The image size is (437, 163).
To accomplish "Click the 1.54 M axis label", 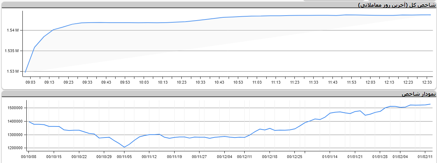I will click(x=12, y=30).
